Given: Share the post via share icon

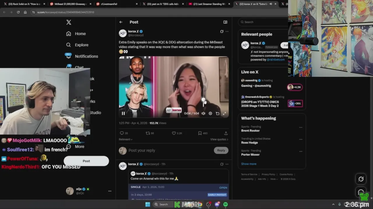Looking at the screenshot, I should [x=226, y=133].
